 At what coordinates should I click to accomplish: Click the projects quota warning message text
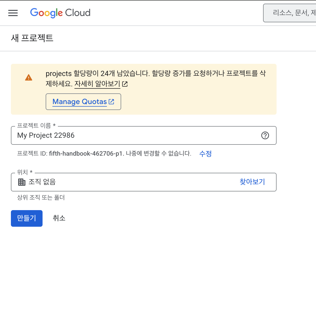[x=156, y=79]
